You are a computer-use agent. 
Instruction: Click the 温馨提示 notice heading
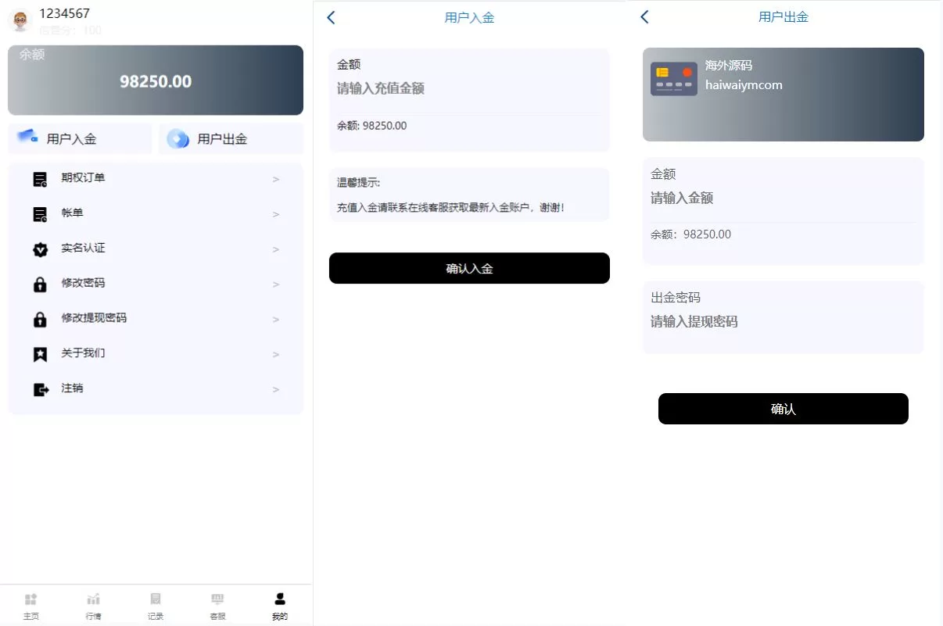point(358,182)
